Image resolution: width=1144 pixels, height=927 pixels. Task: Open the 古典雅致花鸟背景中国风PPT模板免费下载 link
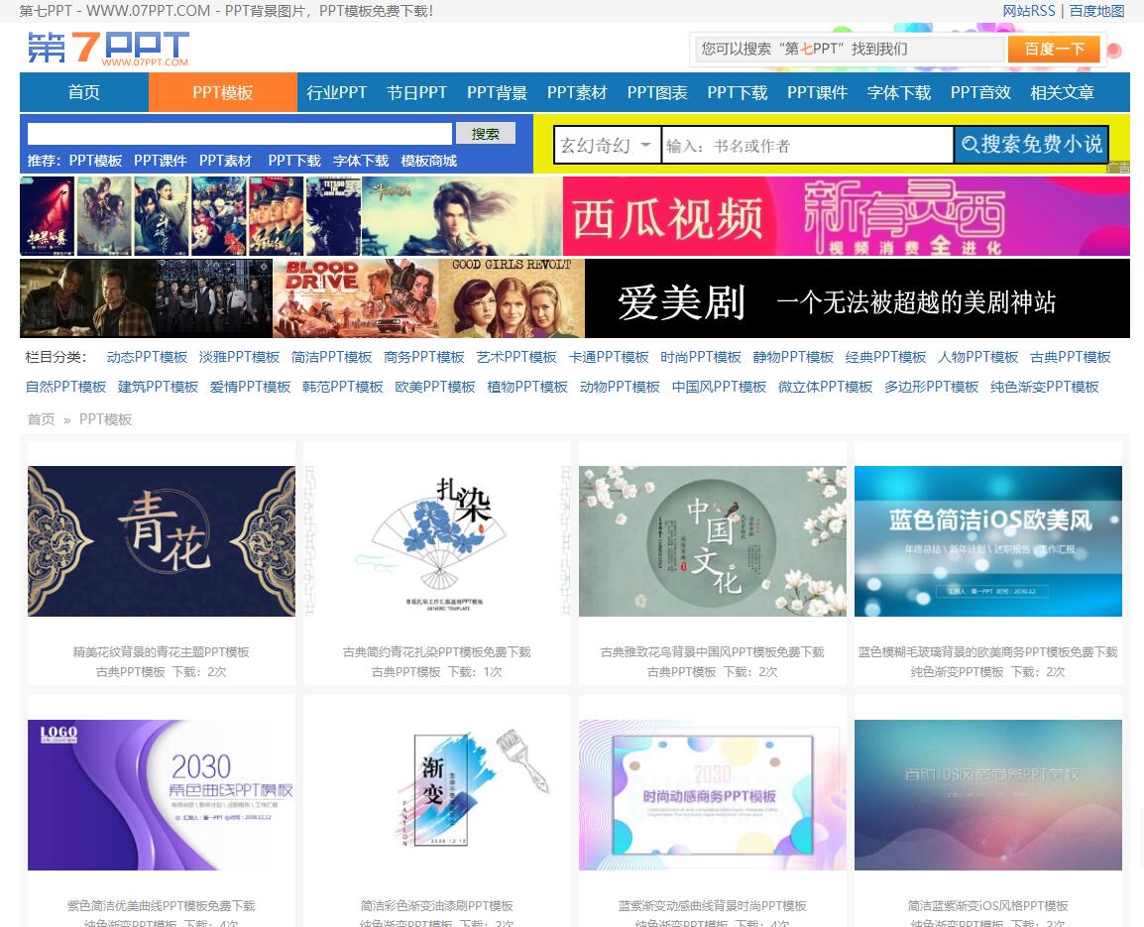[x=713, y=651]
